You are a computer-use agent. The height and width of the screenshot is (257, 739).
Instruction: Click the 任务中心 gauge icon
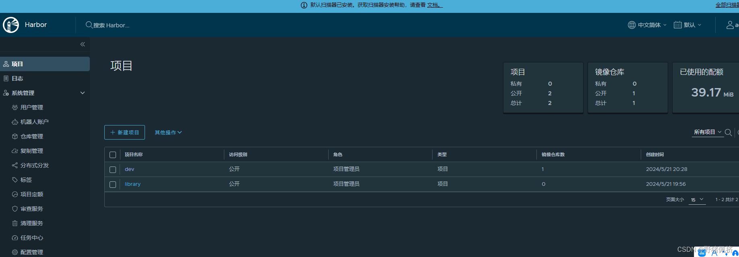15,238
